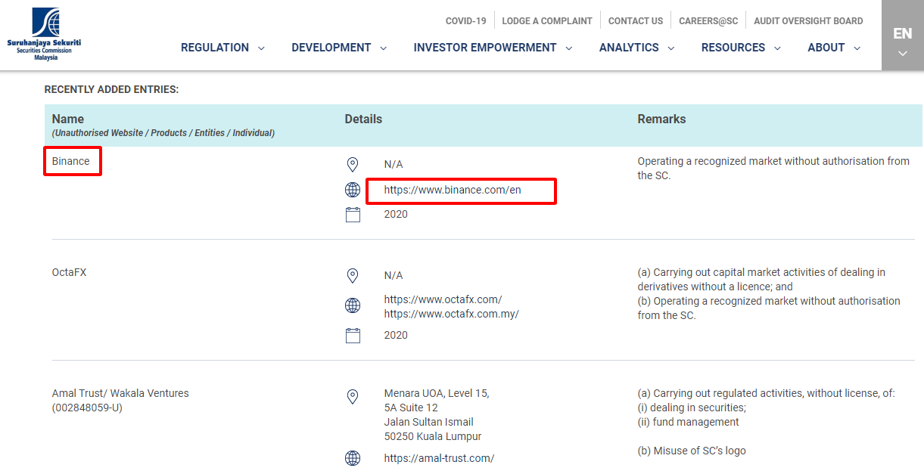This screenshot has height=468, width=924.
Task: Click the location pin icon in Binance row
Action: (x=353, y=165)
